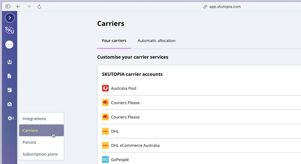301x164 pixels.
Task: Click the link icon beside the URL
Action: click(x=205, y=7)
